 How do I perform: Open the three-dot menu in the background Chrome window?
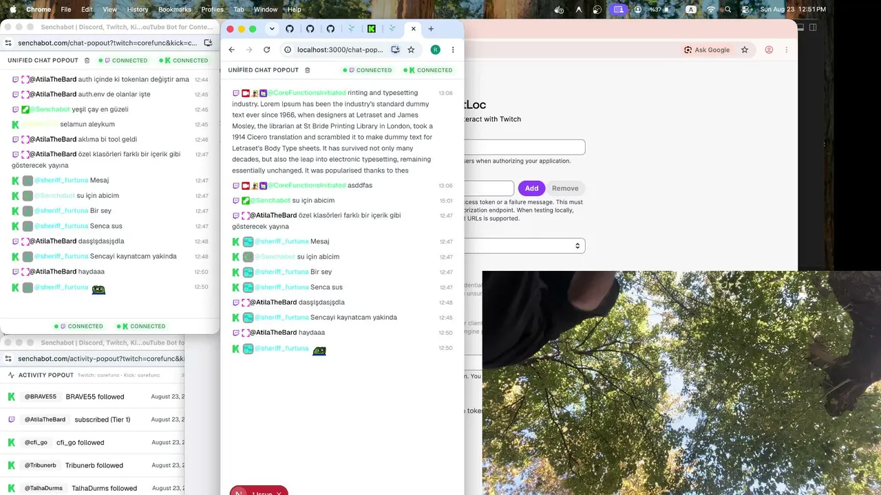point(787,49)
